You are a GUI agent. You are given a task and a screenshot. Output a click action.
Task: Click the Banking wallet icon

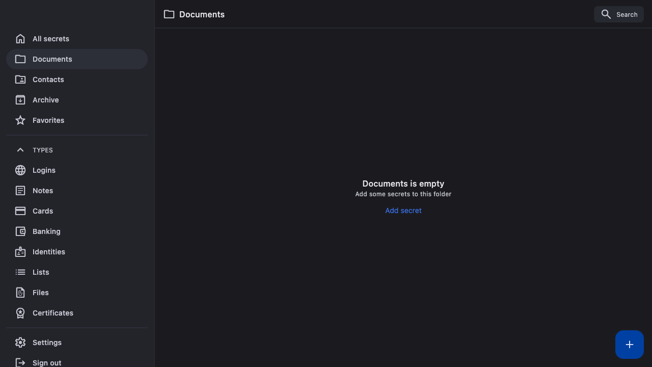click(x=20, y=231)
